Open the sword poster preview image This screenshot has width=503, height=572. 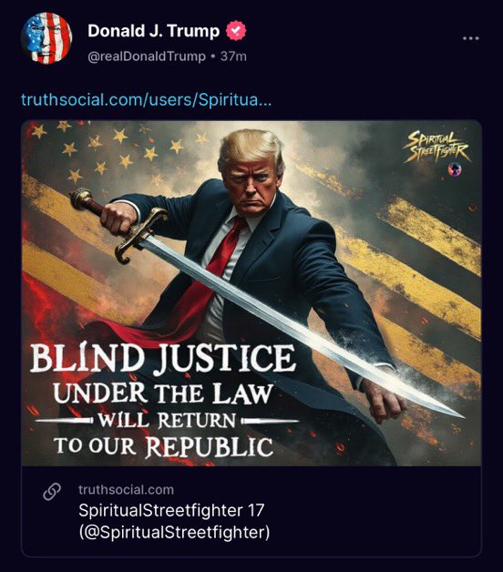pos(251,293)
